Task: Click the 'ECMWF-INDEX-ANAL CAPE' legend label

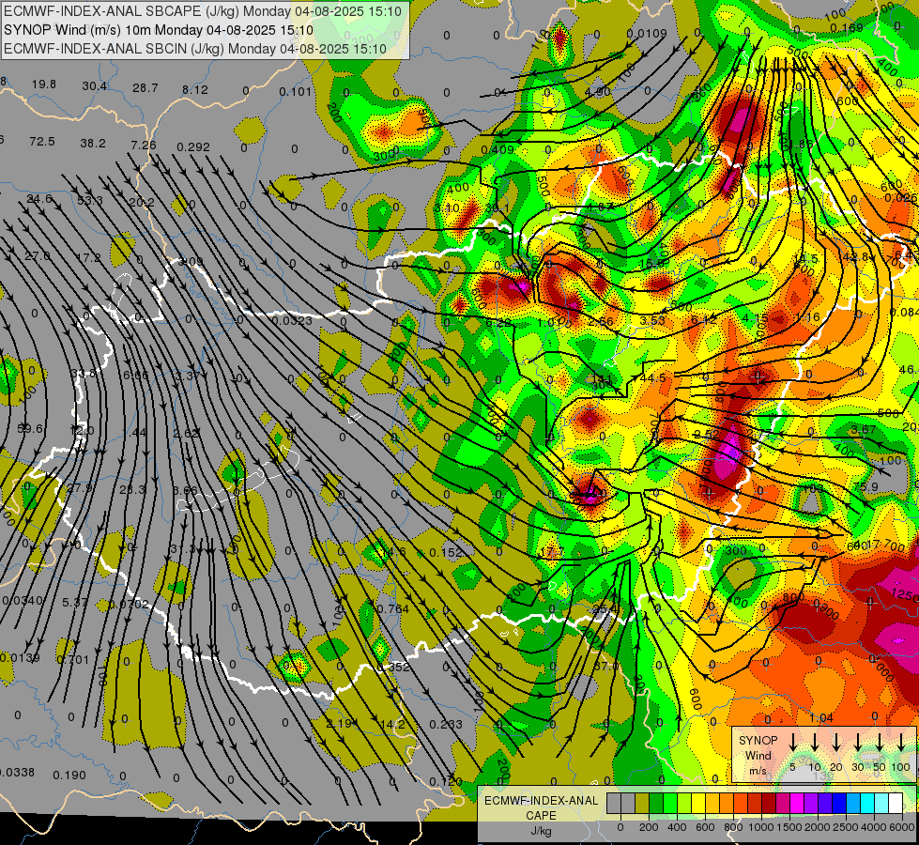Action: point(541,807)
